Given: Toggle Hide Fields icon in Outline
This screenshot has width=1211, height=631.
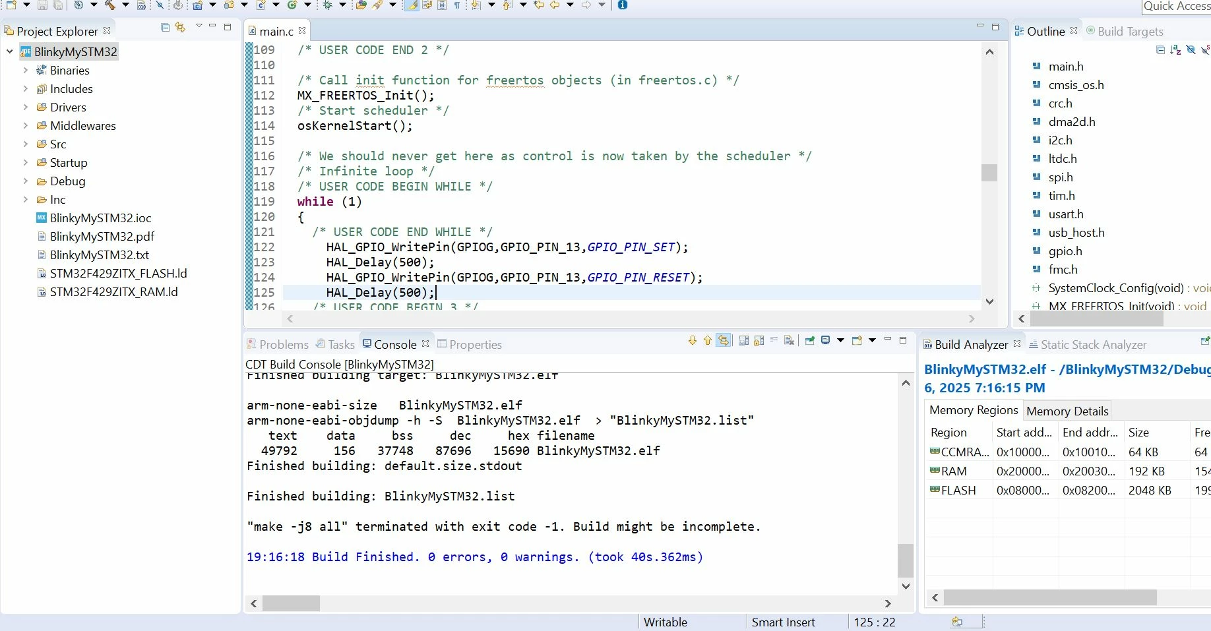Looking at the screenshot, I should (1191, 49).
